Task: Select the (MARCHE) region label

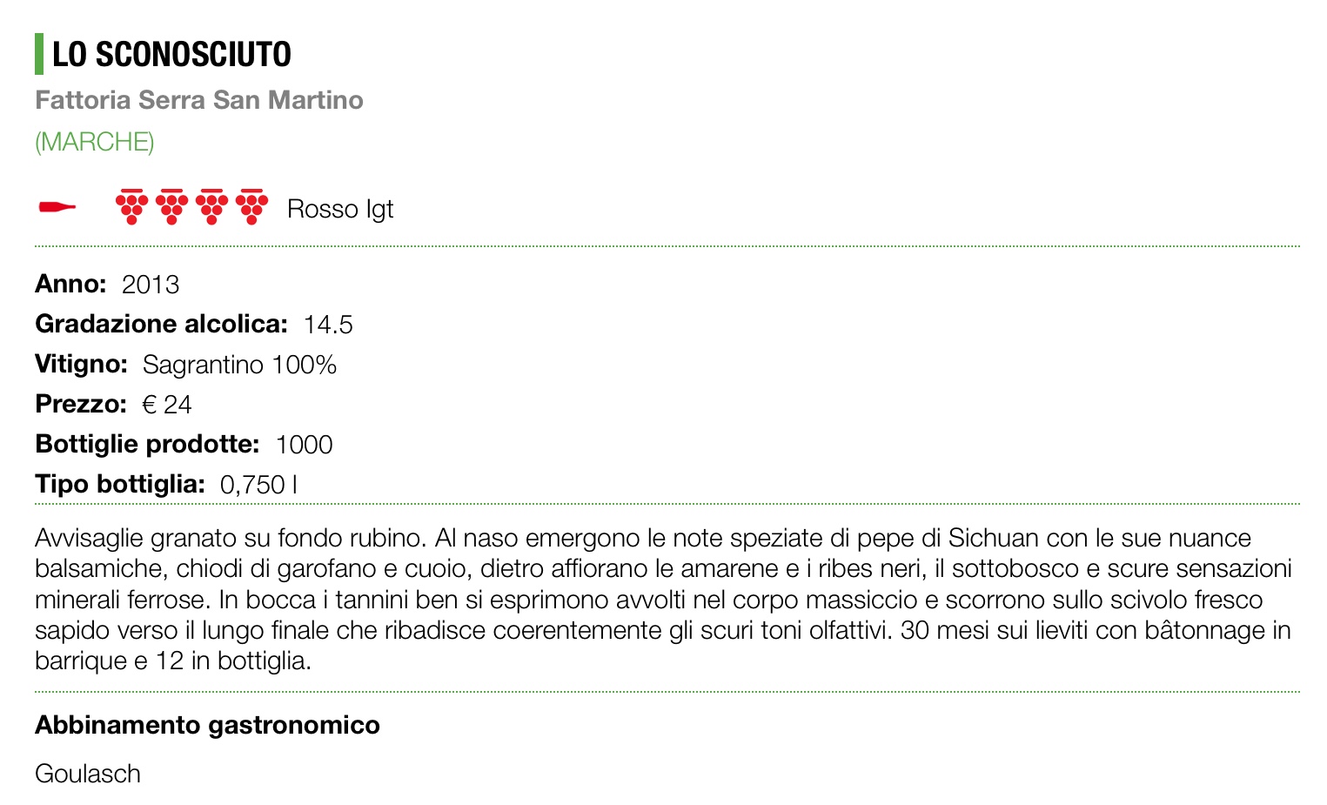Action: pos(95,142)
